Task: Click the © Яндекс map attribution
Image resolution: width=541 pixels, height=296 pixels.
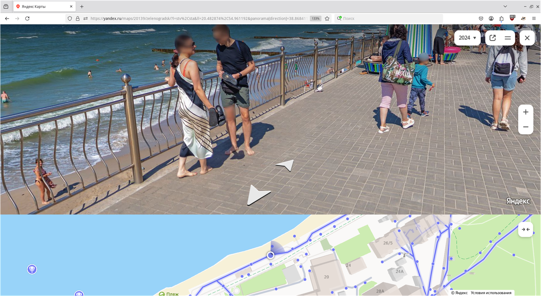Action: click(459, 293)
